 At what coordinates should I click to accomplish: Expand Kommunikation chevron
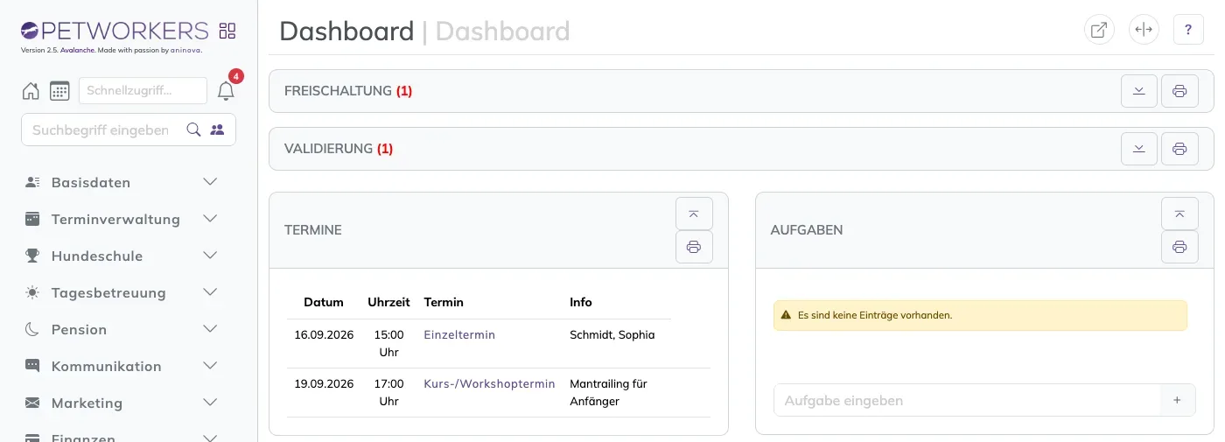pyautogui.click(x=210, y=366)
